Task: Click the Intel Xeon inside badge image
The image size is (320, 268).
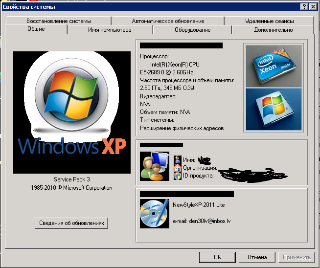Action: 274,66
